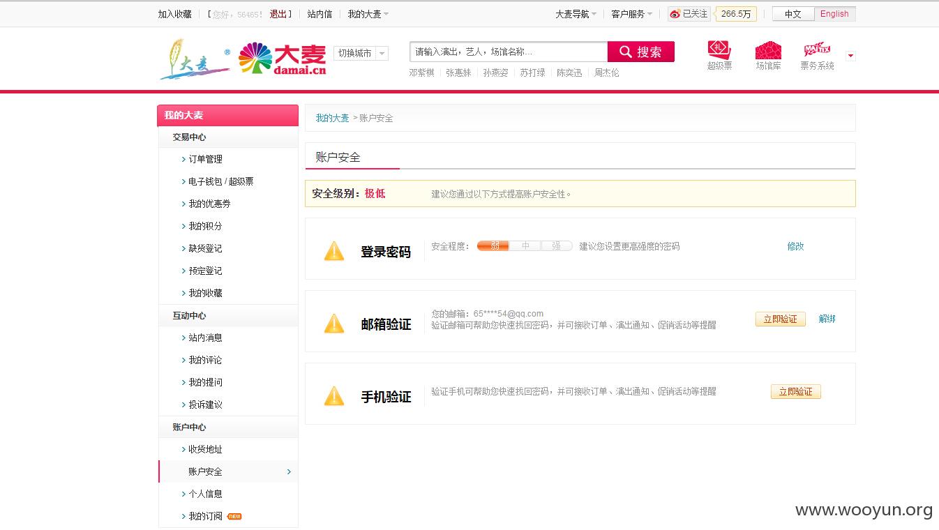Open 个人信息 in sidebar
The width and height of the screenshot is (939, 530).
click(x=205, y=494)
